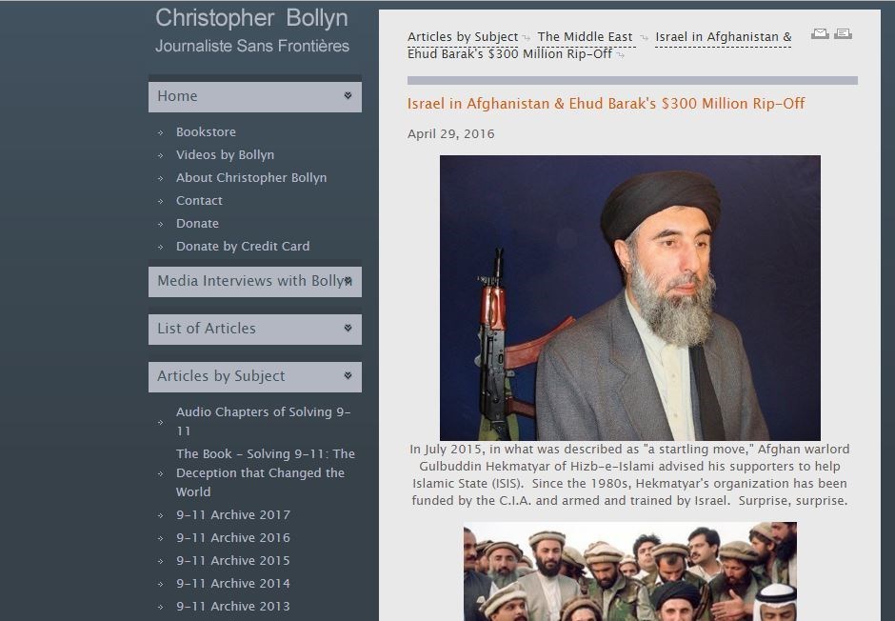Click Articles by Subject breadcrumb
Screen dimensions: 895x621
click(463, 37)
